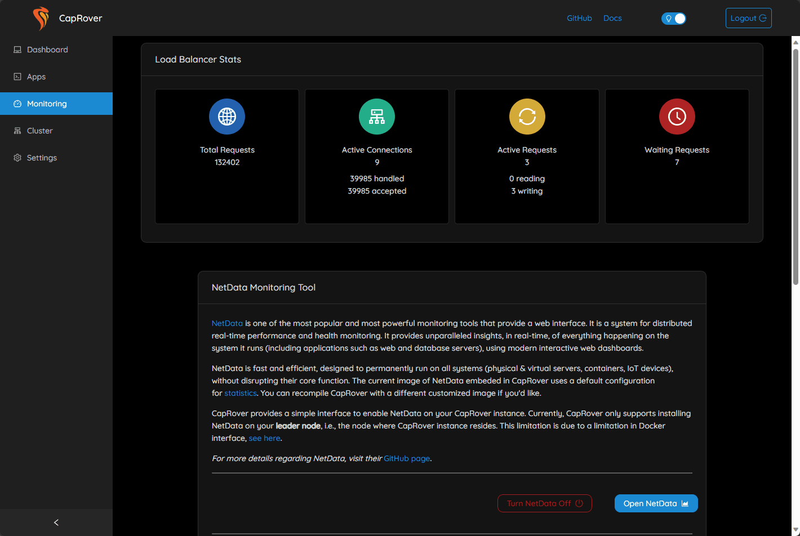
Task: Click the Total Requests value 132402
Action: (227, 162)
